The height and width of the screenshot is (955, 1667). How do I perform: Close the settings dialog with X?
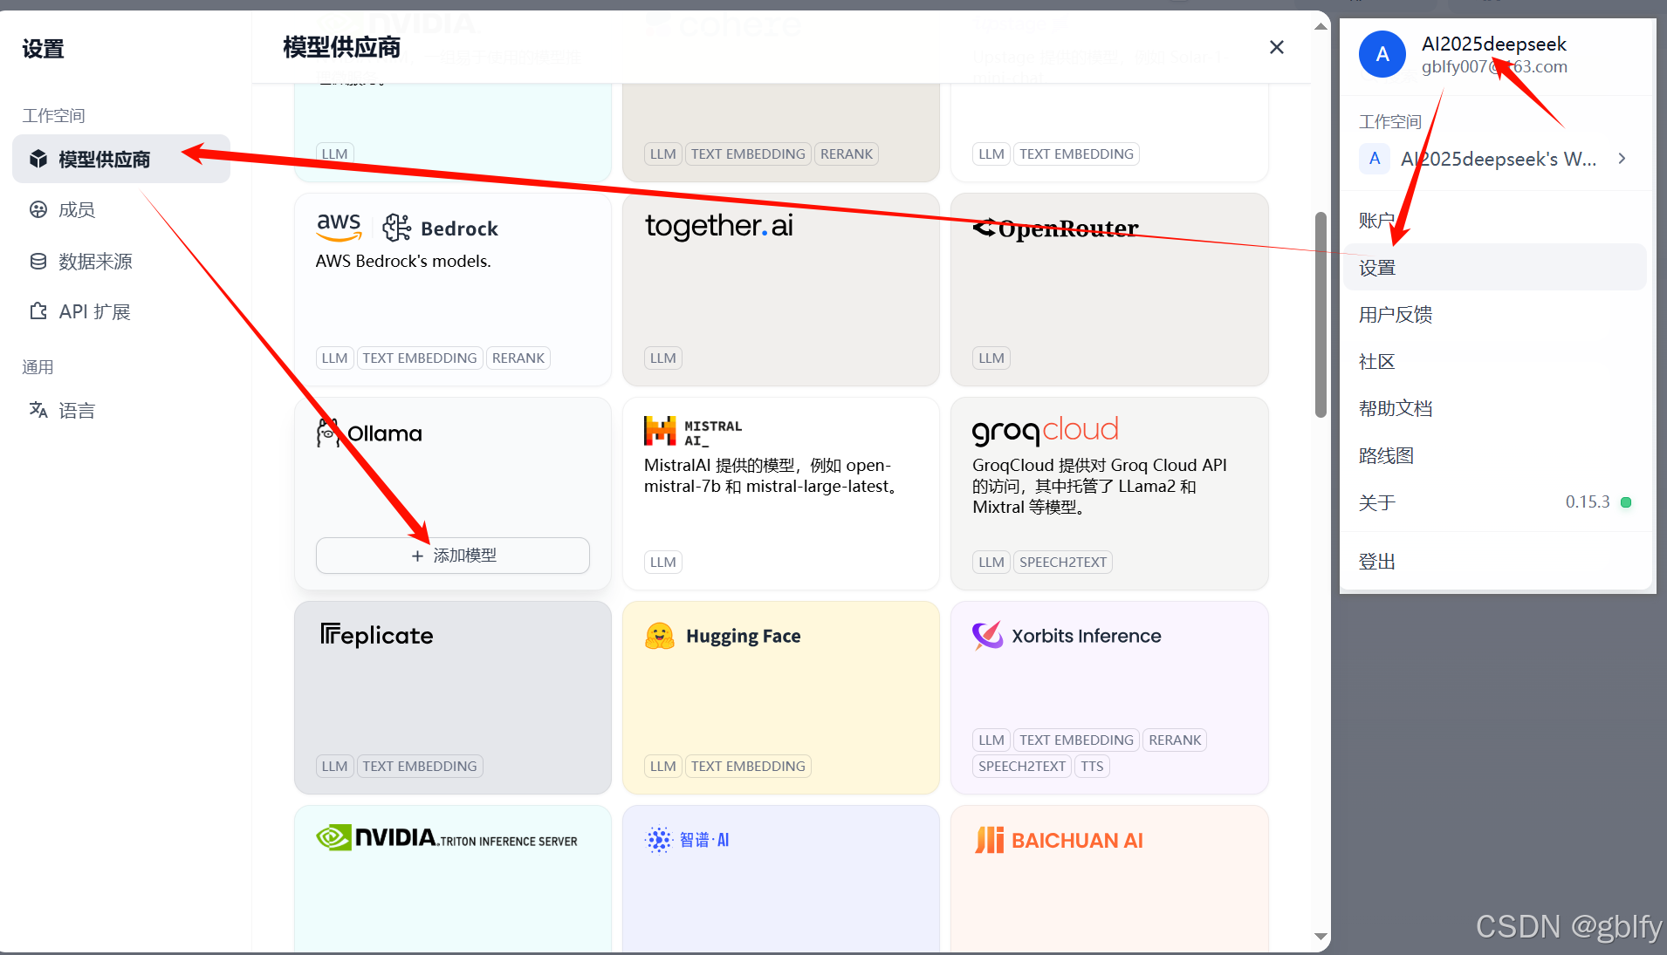click(1276, 47)
